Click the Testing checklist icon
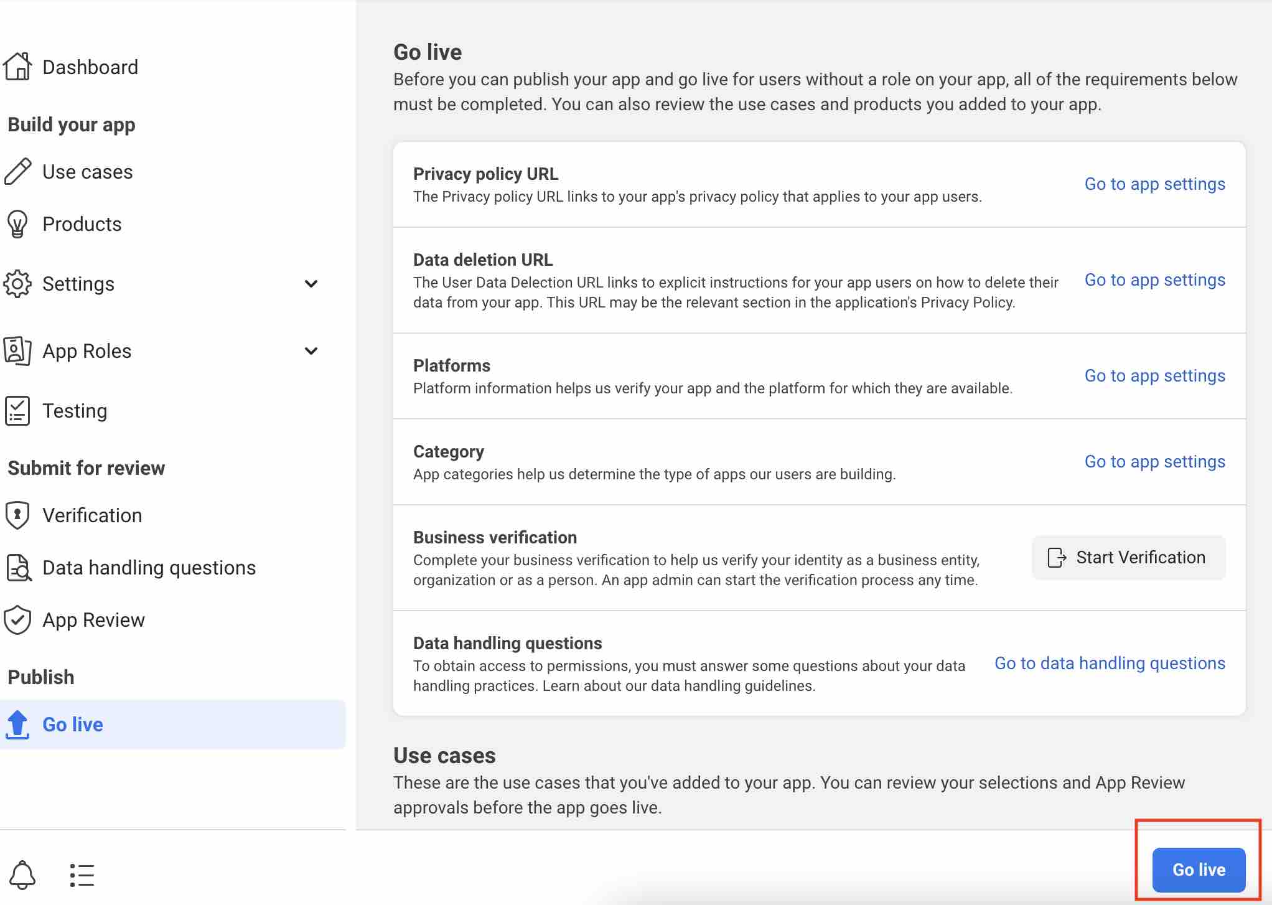The height and width of the screenshot is (905, 1272). [x=17, y=411]
